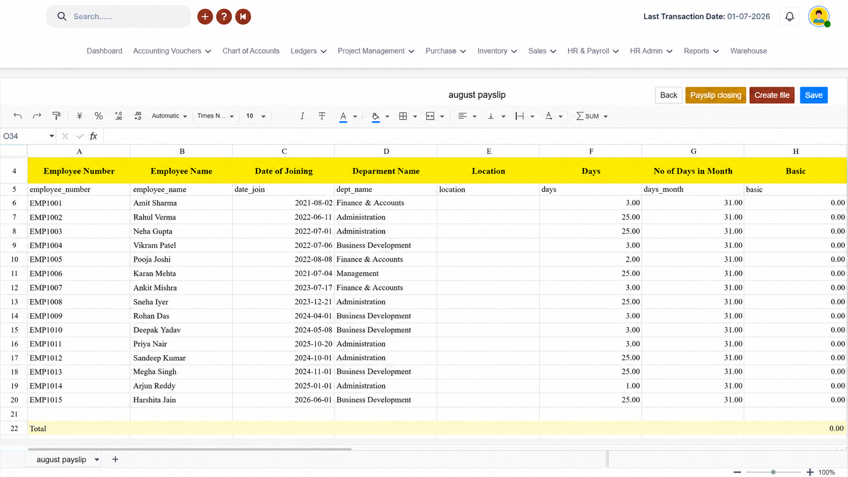Go to Chart of Accounts
This screenshot has width=848, height=477.
pos(251,51)
